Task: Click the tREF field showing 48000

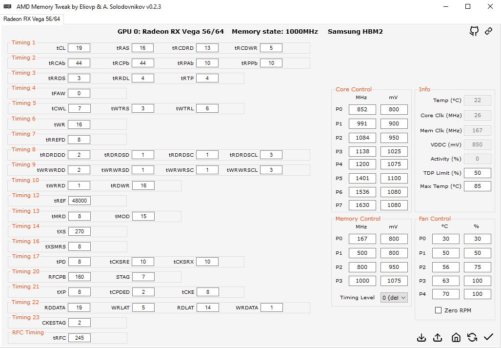Action: click(80, 201)
